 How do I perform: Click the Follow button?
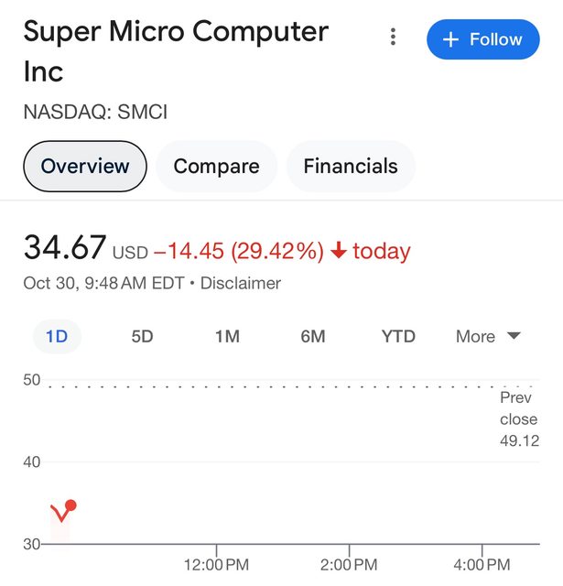482,39
